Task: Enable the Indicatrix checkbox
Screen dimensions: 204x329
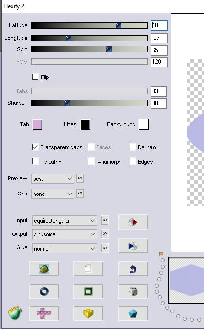Action: (x=35, y=161)
